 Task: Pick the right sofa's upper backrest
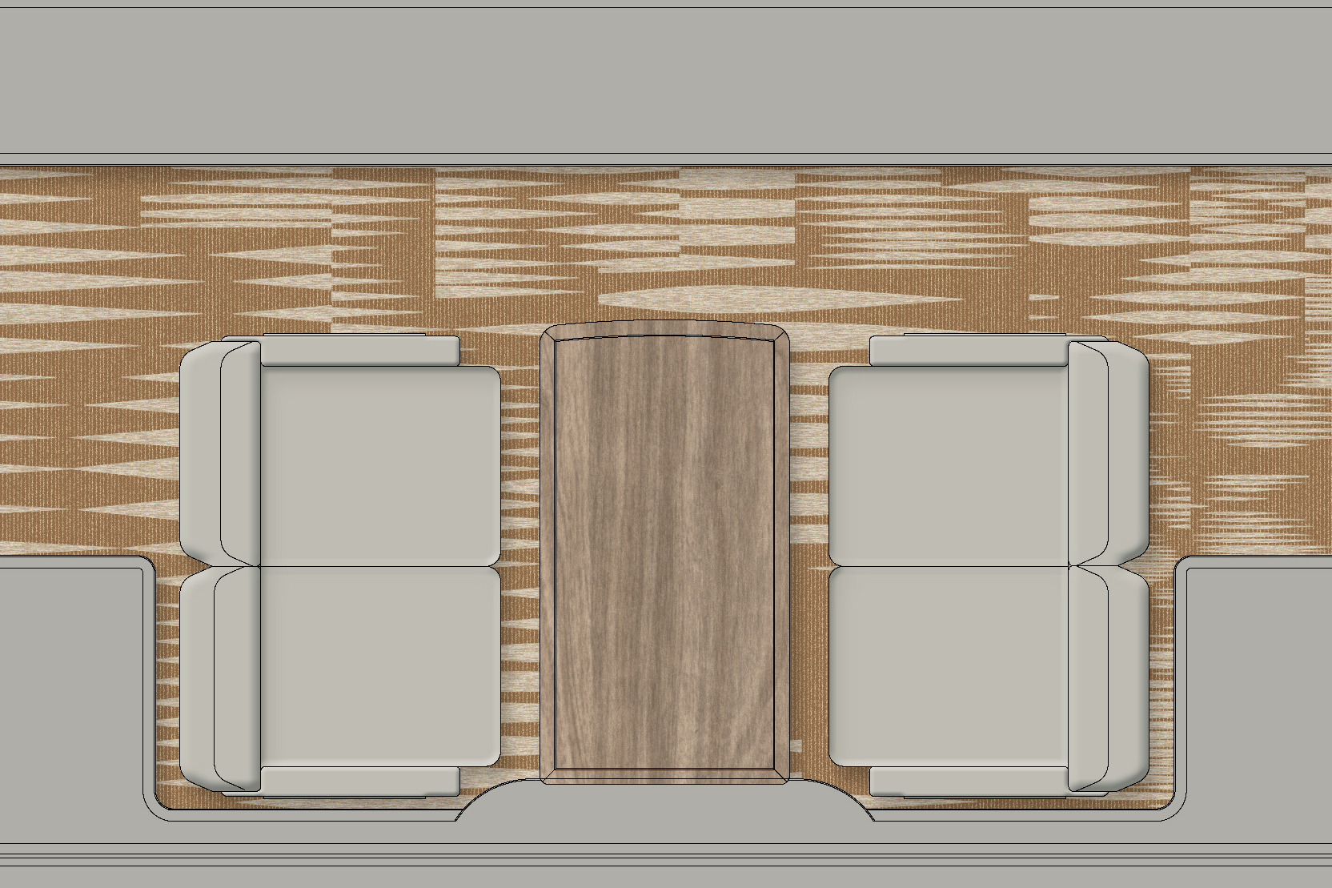(1109, 452)
